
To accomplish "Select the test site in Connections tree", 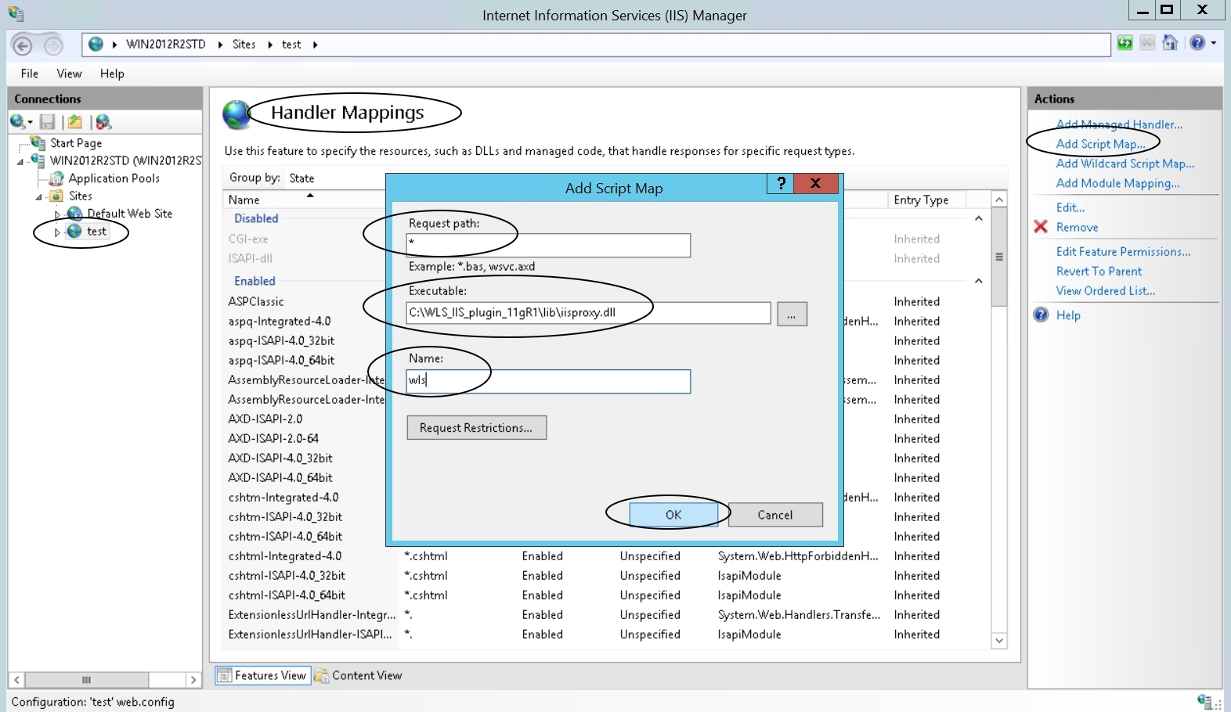I will (x=96, y=232).
